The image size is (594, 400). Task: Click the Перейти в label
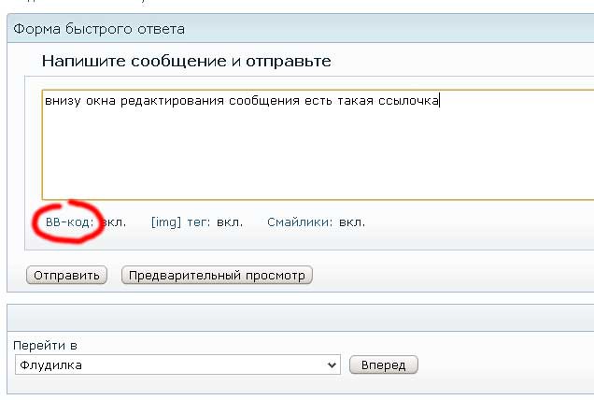pyautogui.click(x=45, y=346)
